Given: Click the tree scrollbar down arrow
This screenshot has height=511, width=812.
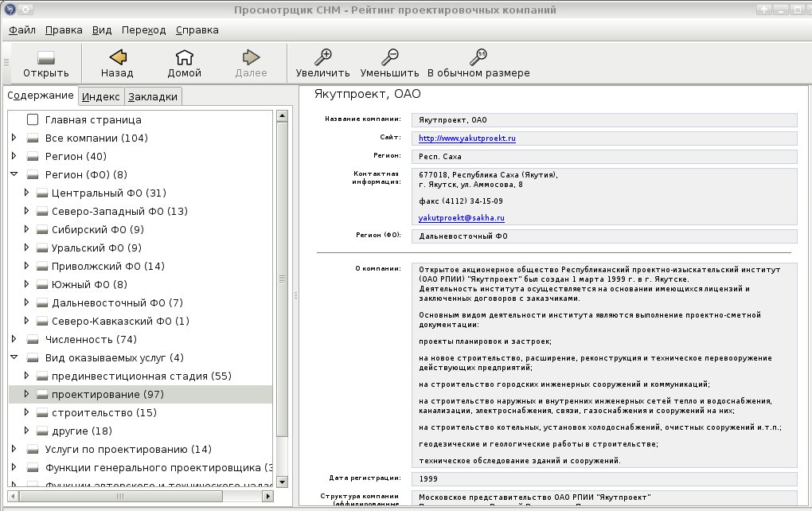Looking at the screenshot, I should coord(283,482).
